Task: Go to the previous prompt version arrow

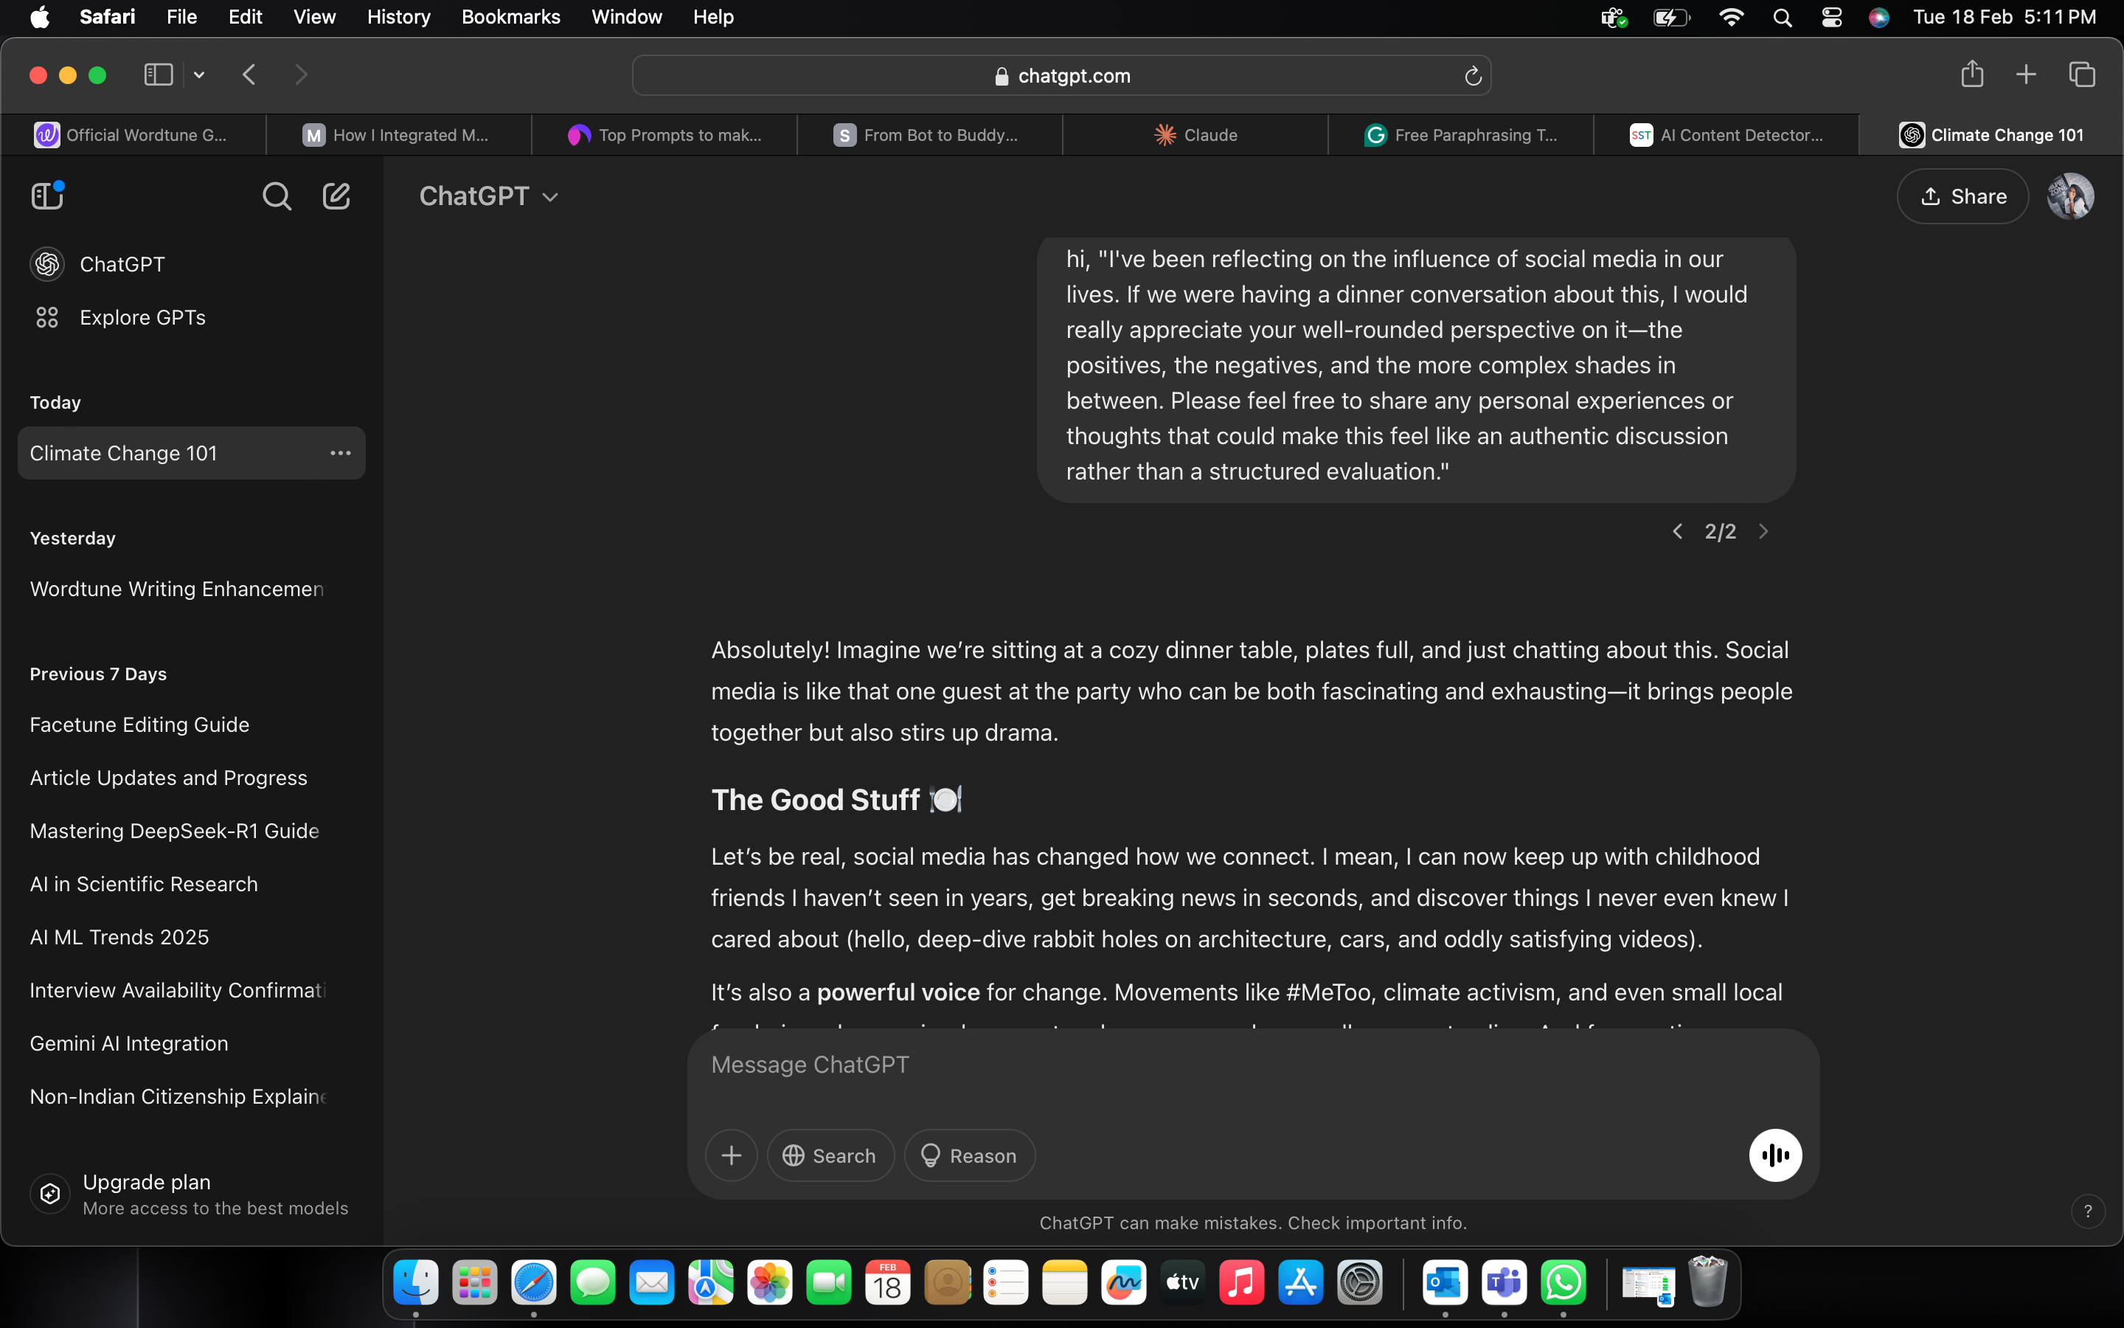Action: tap(1677, 531)
